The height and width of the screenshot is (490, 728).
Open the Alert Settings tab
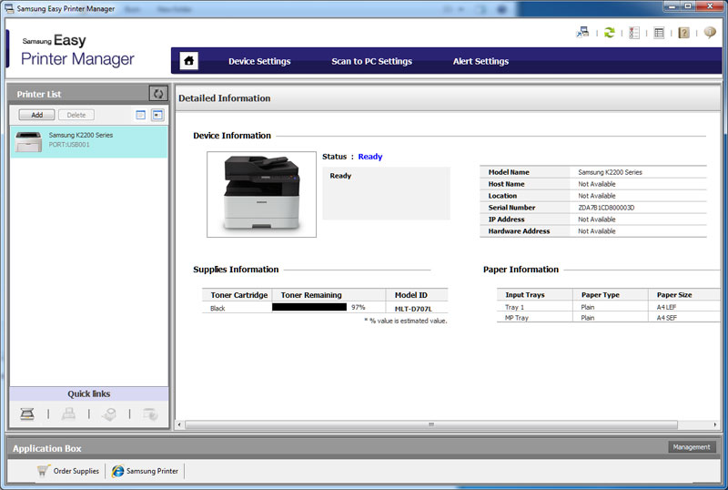click(x=480, y=61)
